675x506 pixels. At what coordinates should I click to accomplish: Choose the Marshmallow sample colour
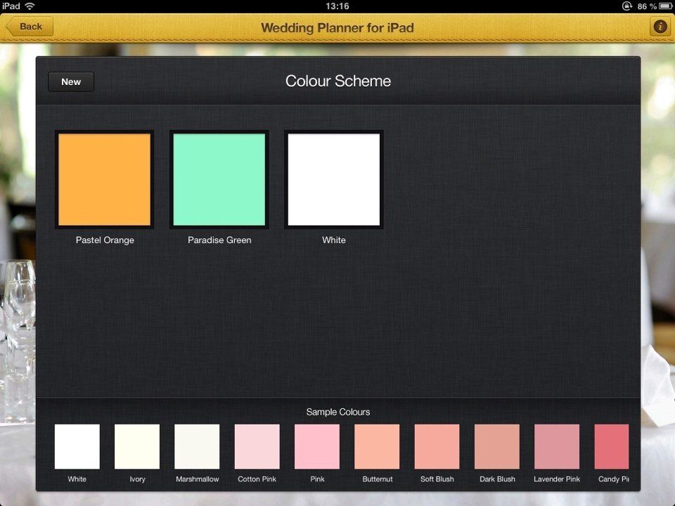[x=197, y=446]
